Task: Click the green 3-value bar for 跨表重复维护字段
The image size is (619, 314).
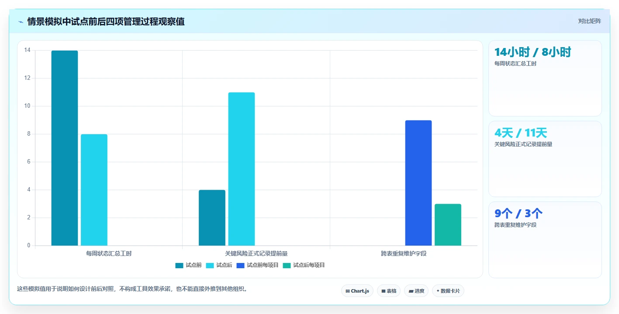Action: [448, 225]
